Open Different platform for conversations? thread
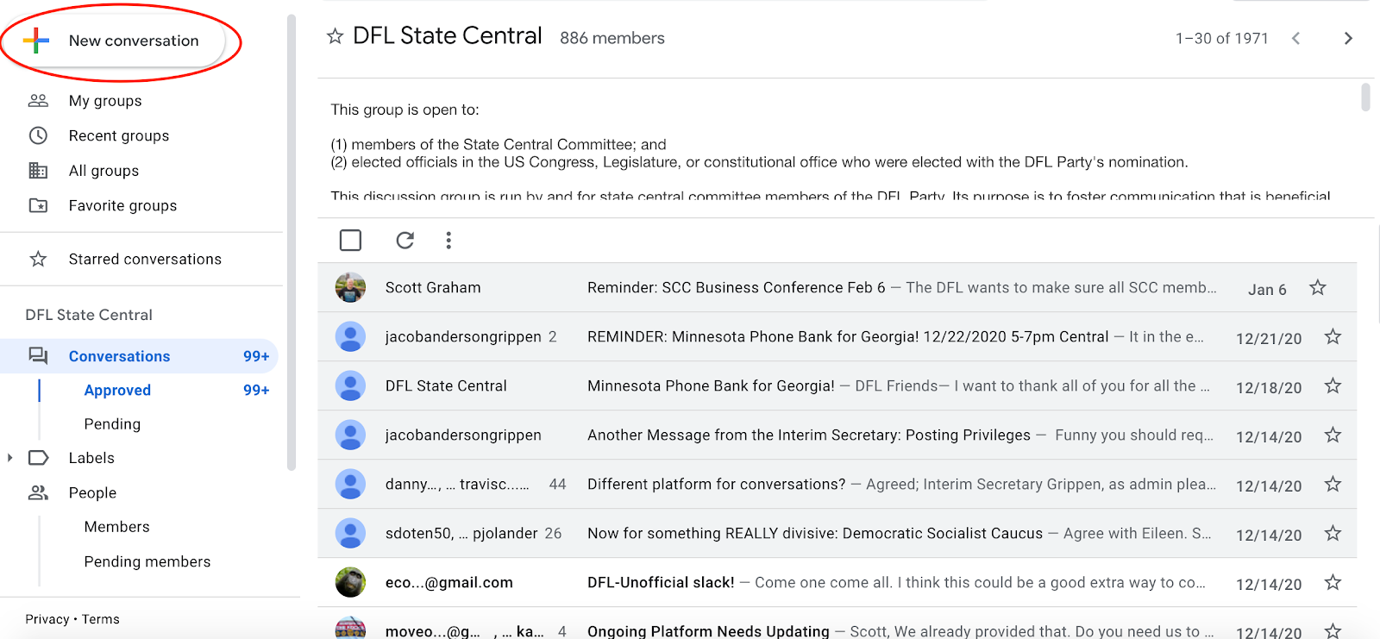Image resolution: width=1380 pixels, height=639 pixels. 716,484
